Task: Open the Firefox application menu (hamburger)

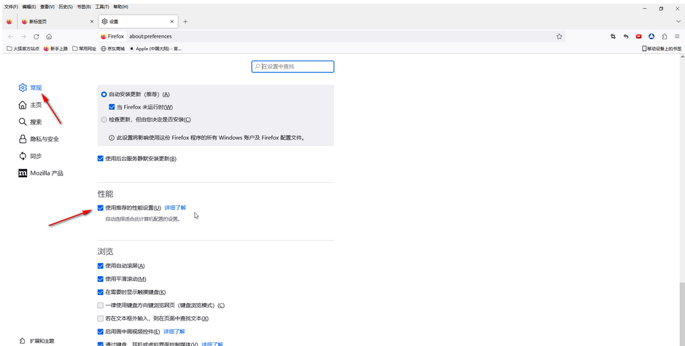Action: pos(677,36)
